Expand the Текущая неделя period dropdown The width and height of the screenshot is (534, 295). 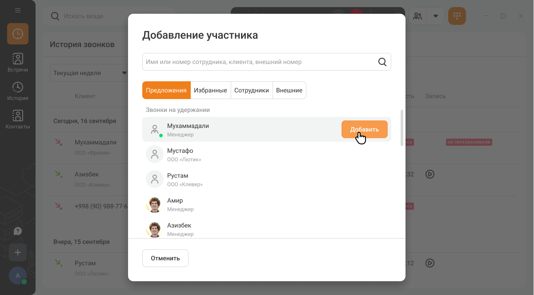89,73
